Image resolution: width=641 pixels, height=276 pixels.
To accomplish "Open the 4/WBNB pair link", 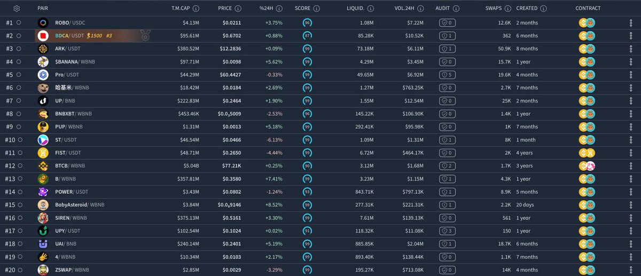I will pyautogui.click(x=65, y=257).
